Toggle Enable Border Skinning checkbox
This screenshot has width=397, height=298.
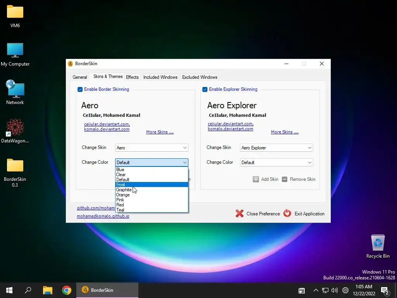click(x=80, y=90)
